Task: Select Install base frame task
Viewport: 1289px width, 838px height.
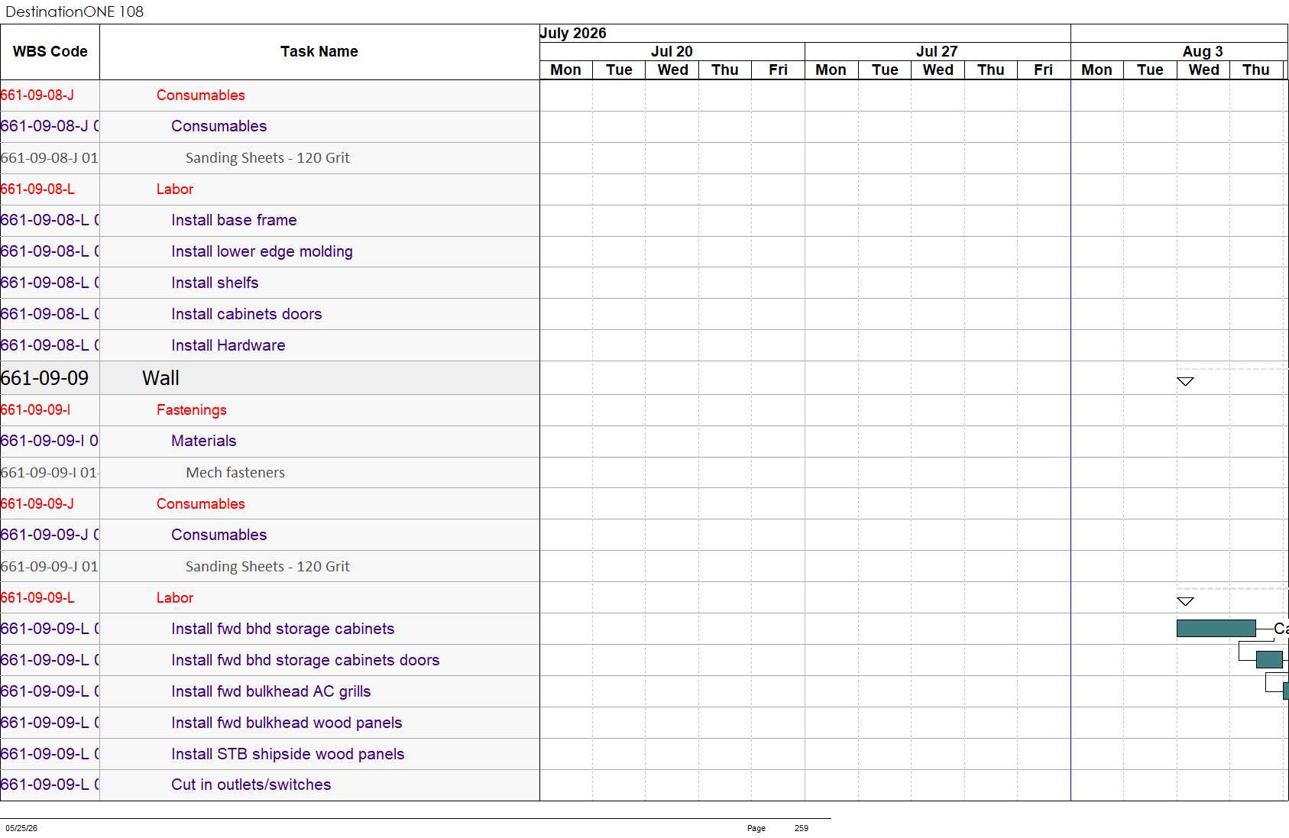Action: tap(234, 220)
